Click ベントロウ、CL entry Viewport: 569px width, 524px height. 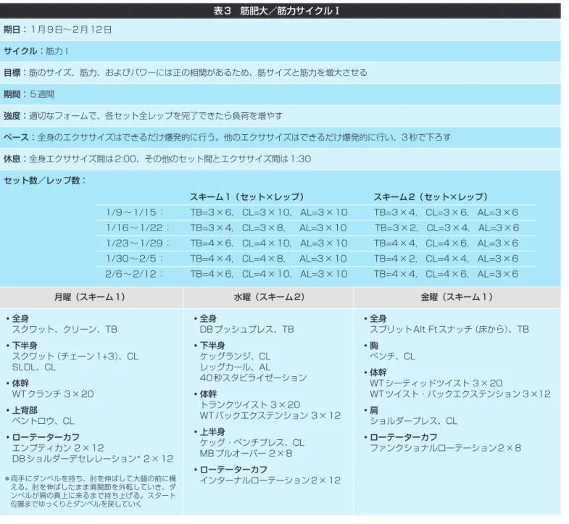click(43, 421)
